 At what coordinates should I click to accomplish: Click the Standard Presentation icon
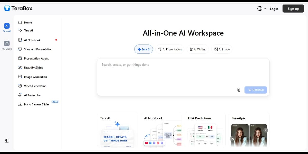coord(20,49)
